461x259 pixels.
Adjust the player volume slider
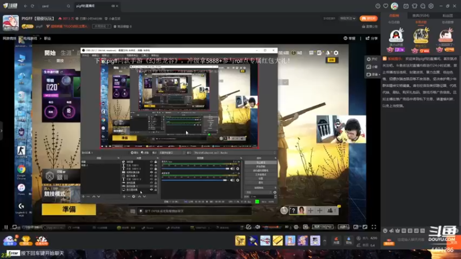click(273, 227)
